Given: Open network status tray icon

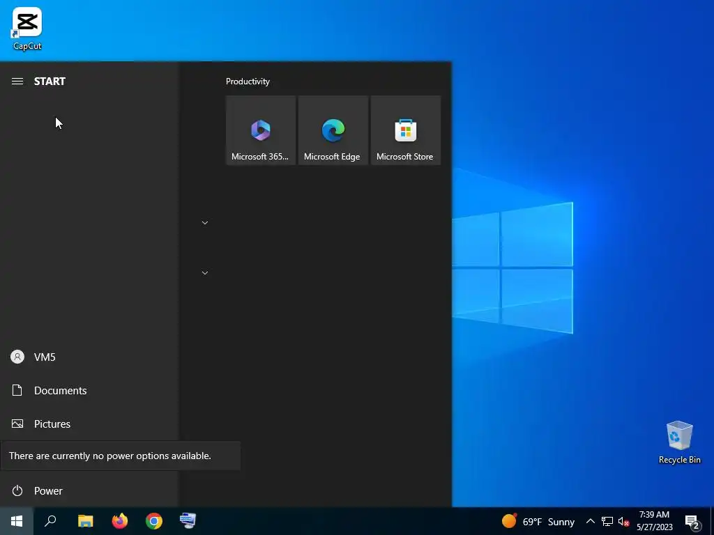Looking at the screenshot, I should pos(607,521).
